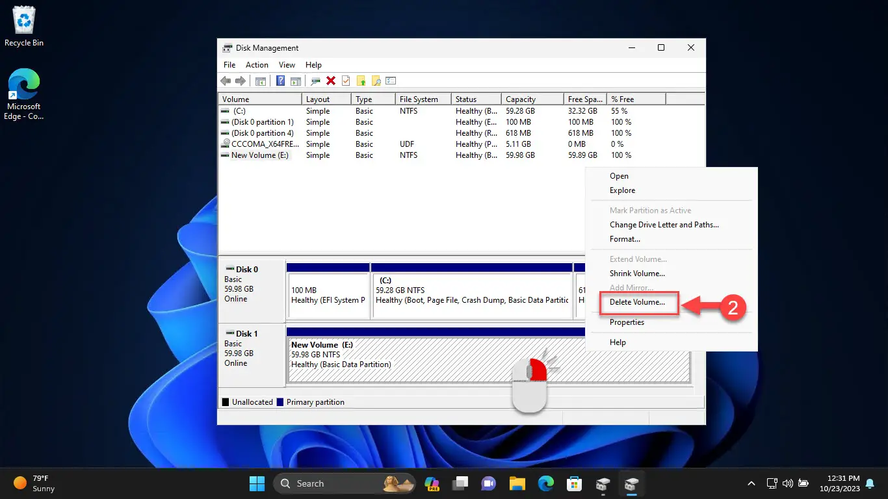The width and height of the screenshot is (888, 499).
Task: Open the clock showing 12:31 PM
Action: click(x=841, y=483)
